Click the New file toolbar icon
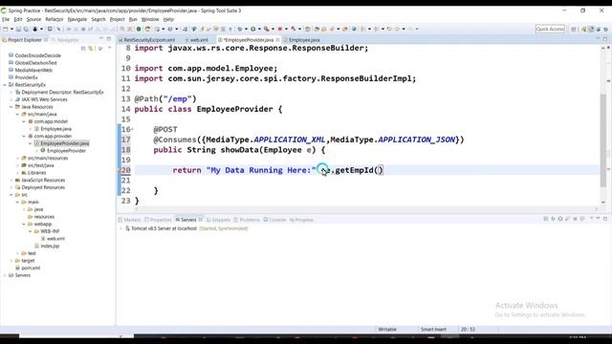This screenshot has height=344, width=612. coord(6,29)
